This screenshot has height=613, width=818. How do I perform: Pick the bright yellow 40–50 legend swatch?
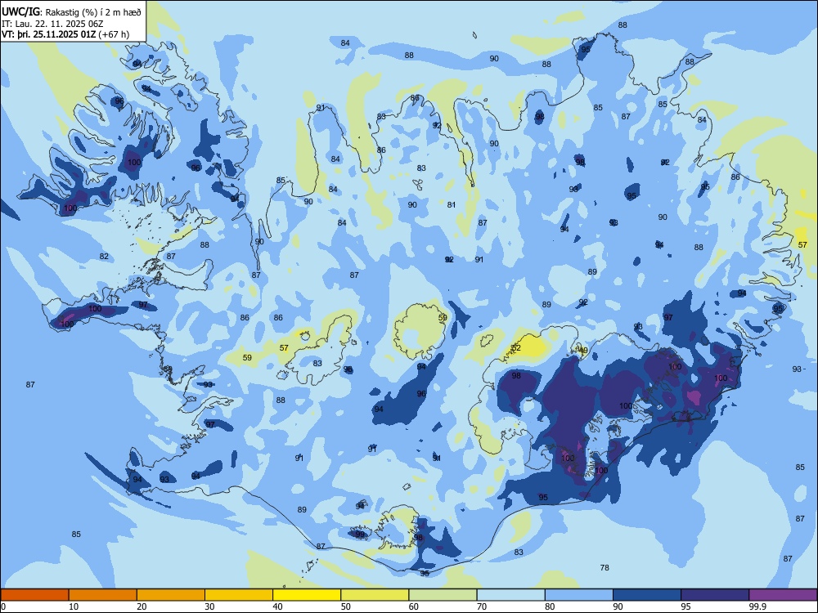pyautogui.click(x=307, y=595)
